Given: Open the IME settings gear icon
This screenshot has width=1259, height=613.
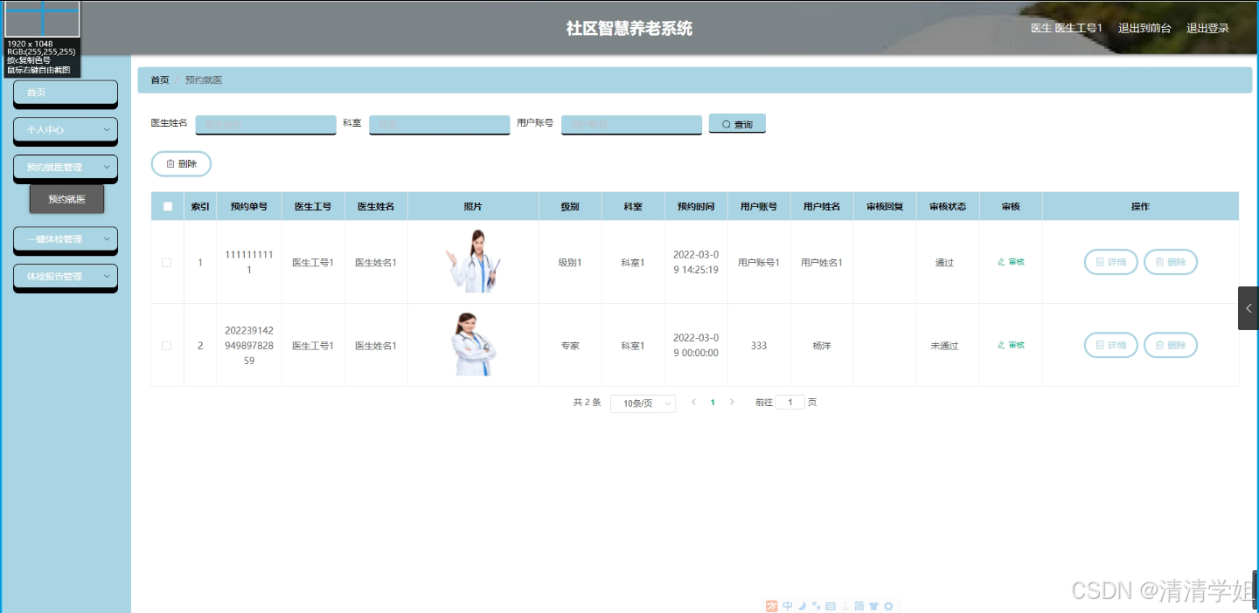Looking at the screenshot, I should [x=888, y=606].
